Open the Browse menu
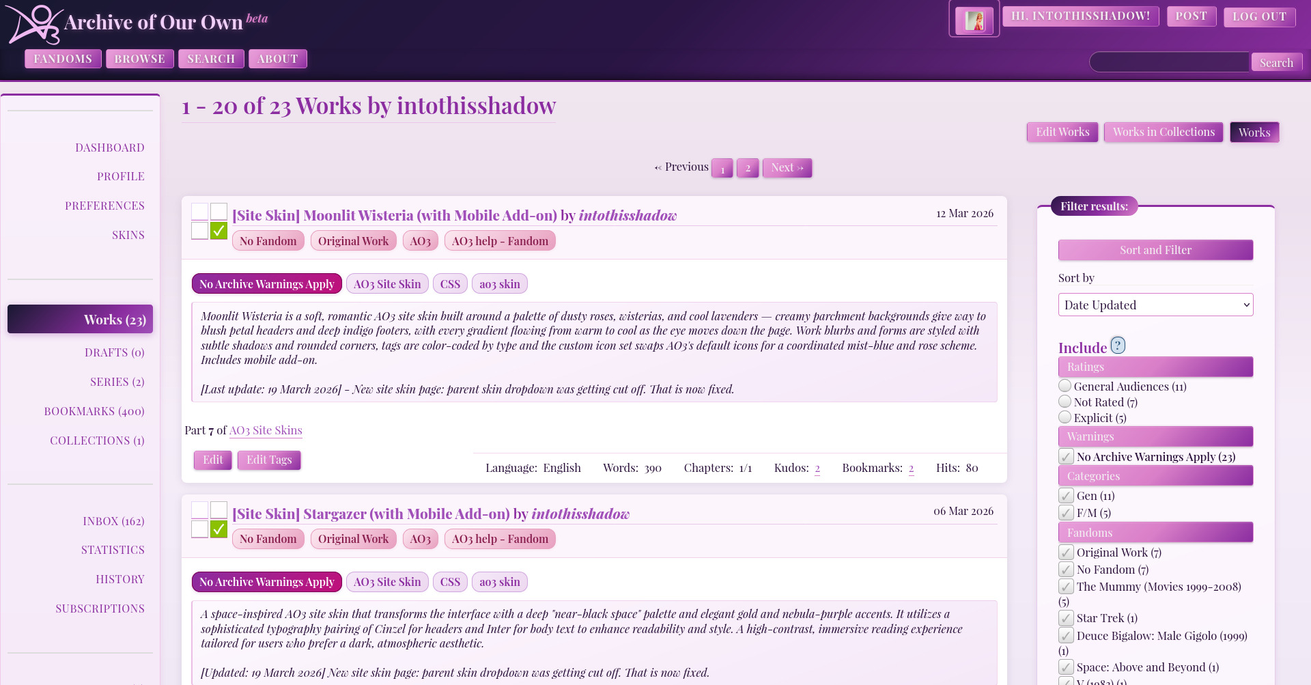The height and width of the screenshot is (685, 1311). (x=140, y=59)
